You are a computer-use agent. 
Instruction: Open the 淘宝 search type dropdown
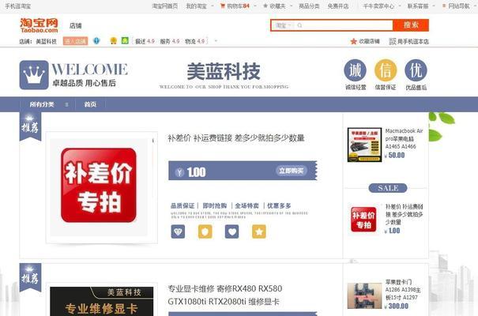point(283,25)
